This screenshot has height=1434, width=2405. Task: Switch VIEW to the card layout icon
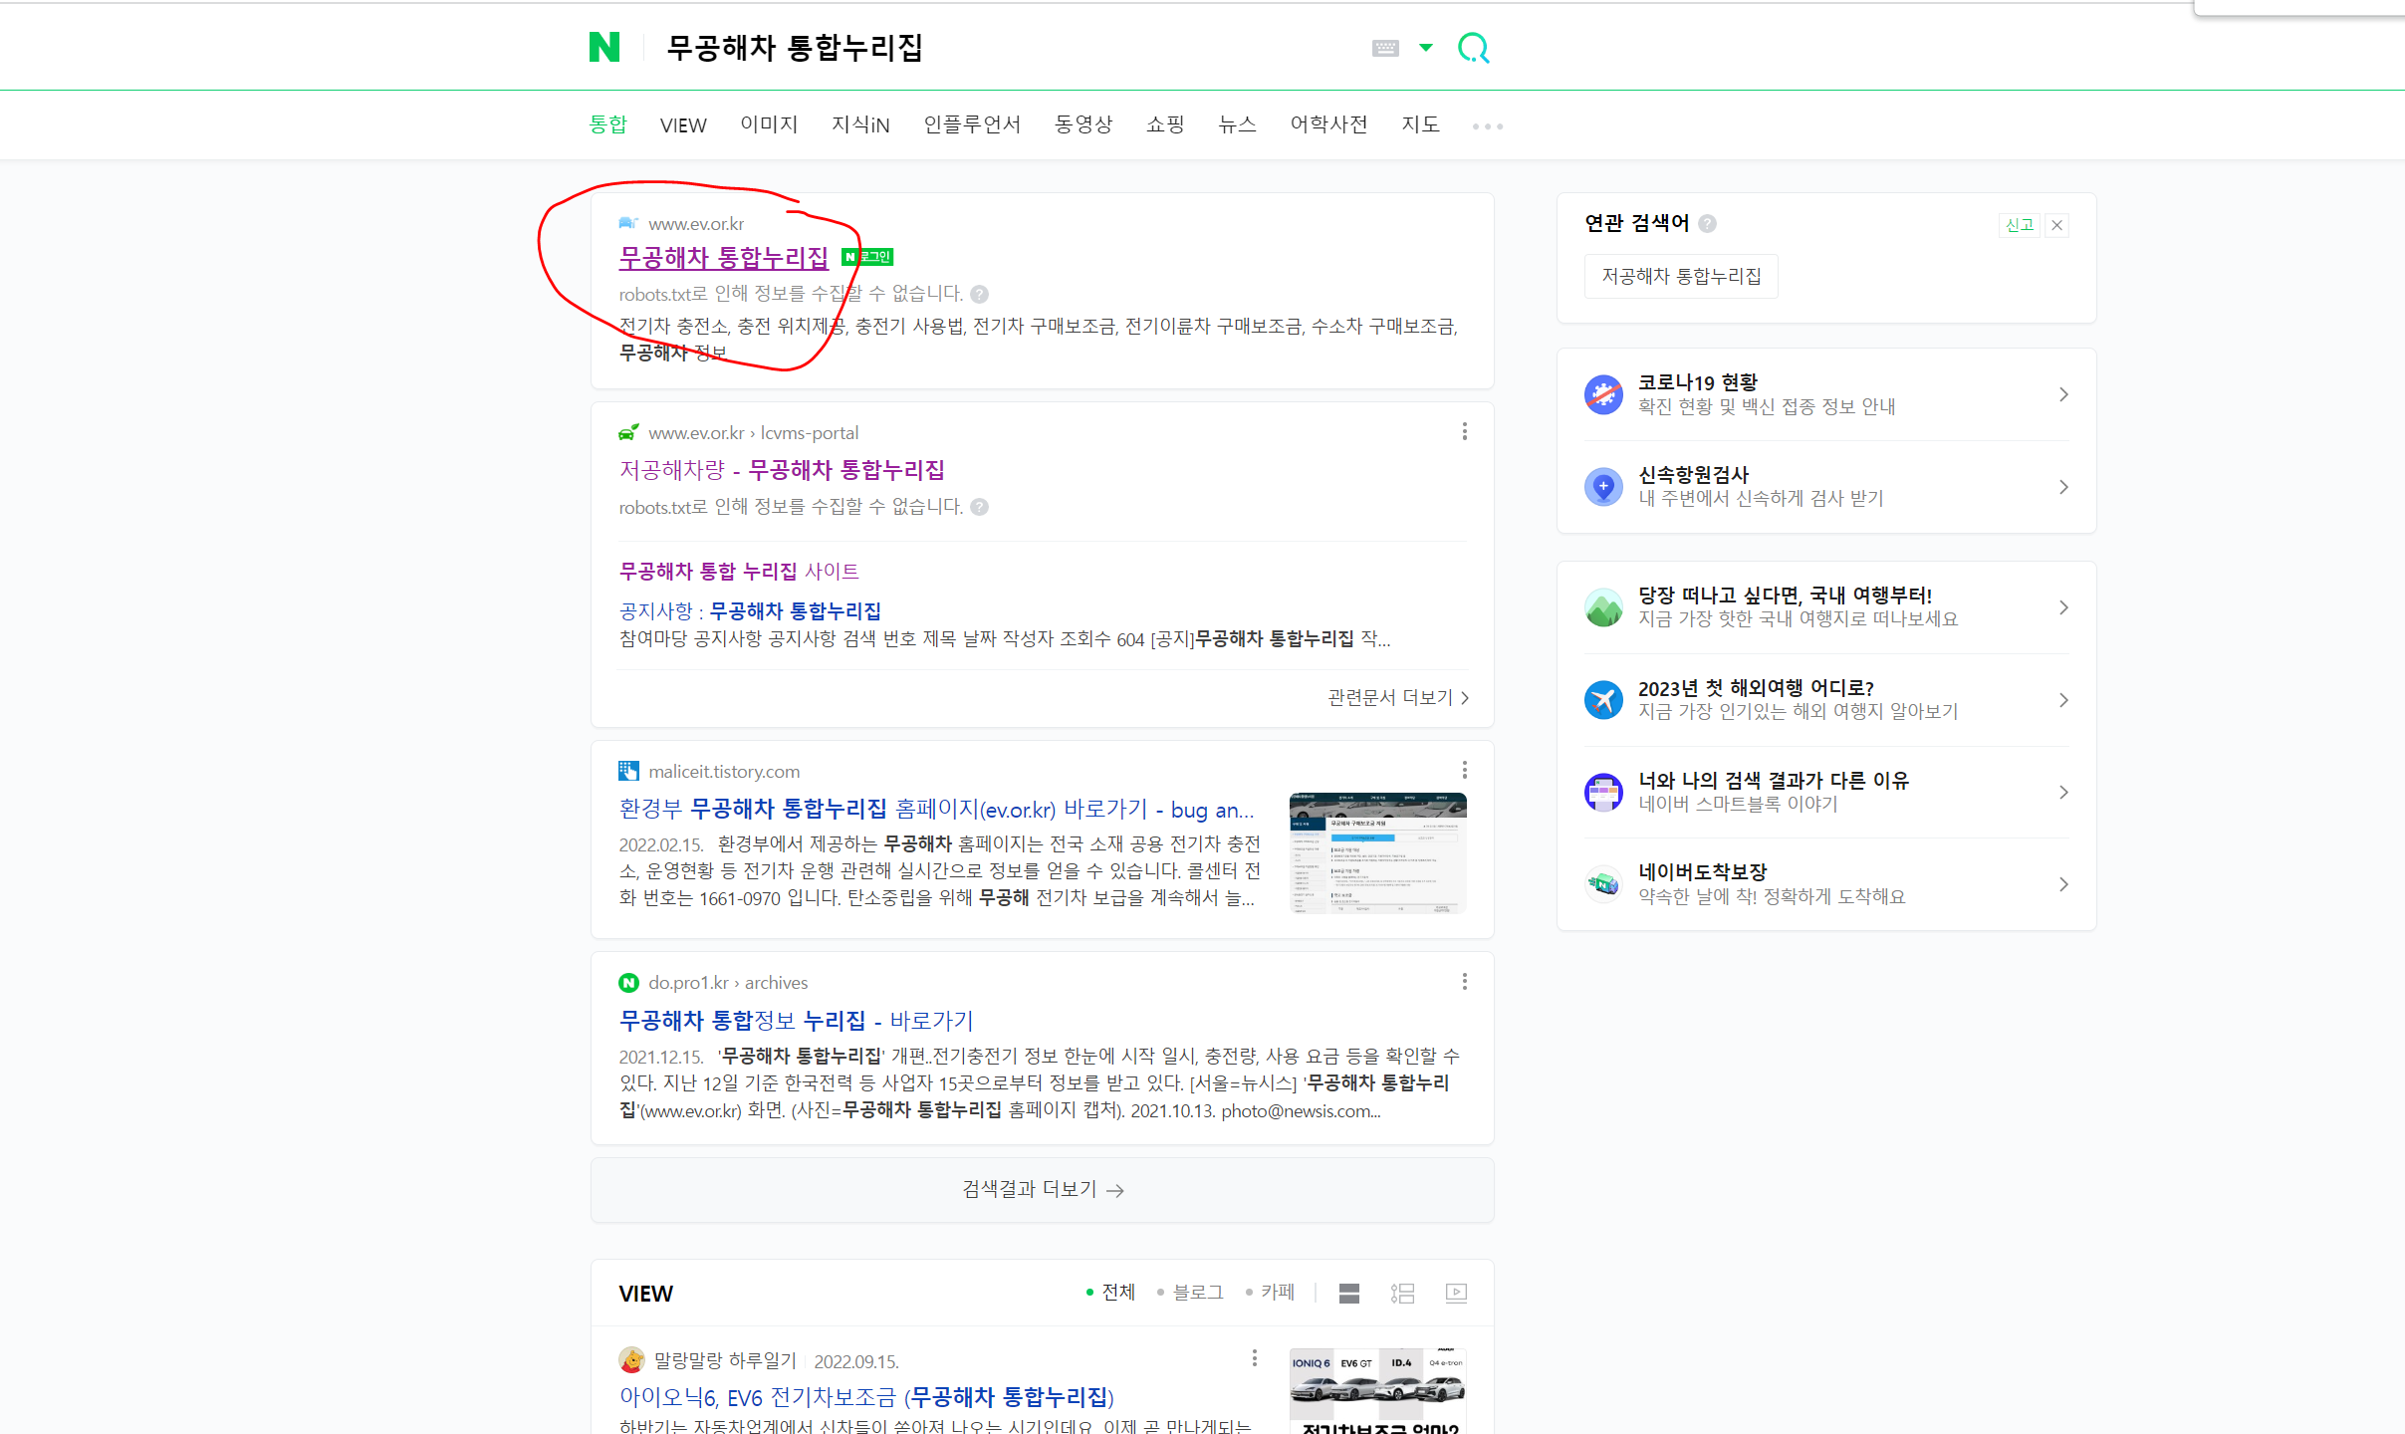coord(1349,1294)
